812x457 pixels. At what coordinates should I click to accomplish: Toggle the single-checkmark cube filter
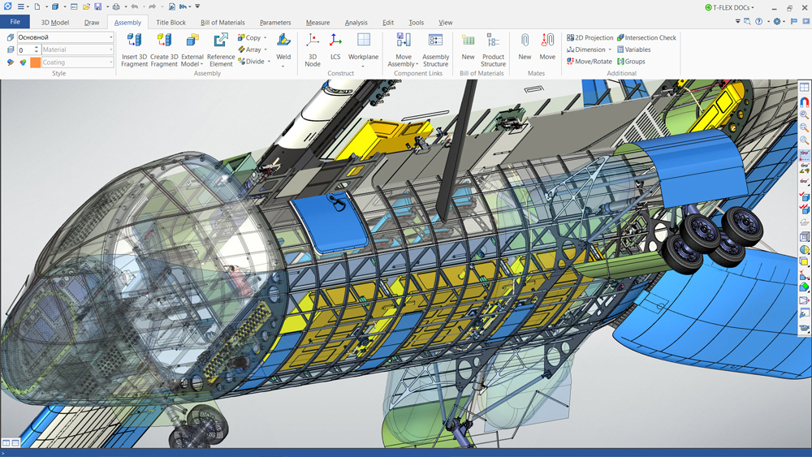(x=804, y=196)
